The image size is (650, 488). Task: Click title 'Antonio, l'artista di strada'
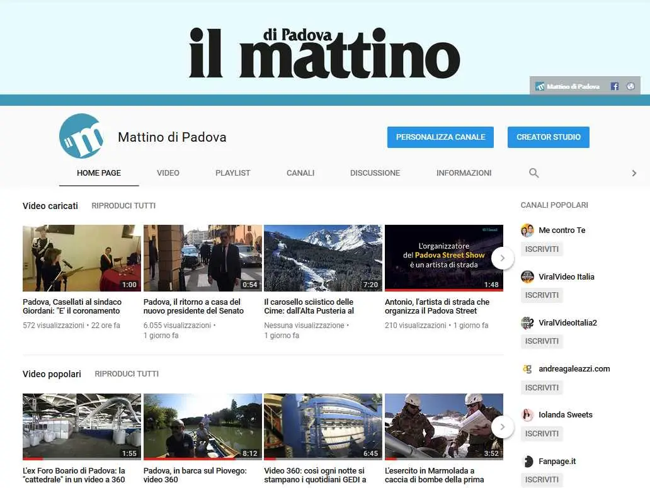(437, 306)
